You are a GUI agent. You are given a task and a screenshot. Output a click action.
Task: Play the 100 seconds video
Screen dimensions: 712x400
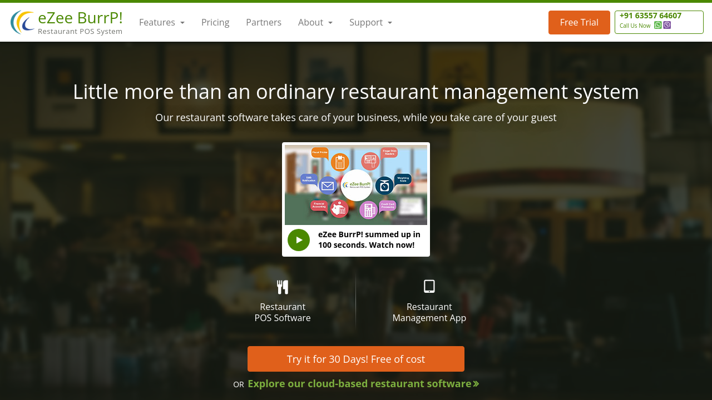299,240
